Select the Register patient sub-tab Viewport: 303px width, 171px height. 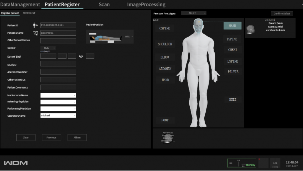pyautogui.click(x=10, y=13)
